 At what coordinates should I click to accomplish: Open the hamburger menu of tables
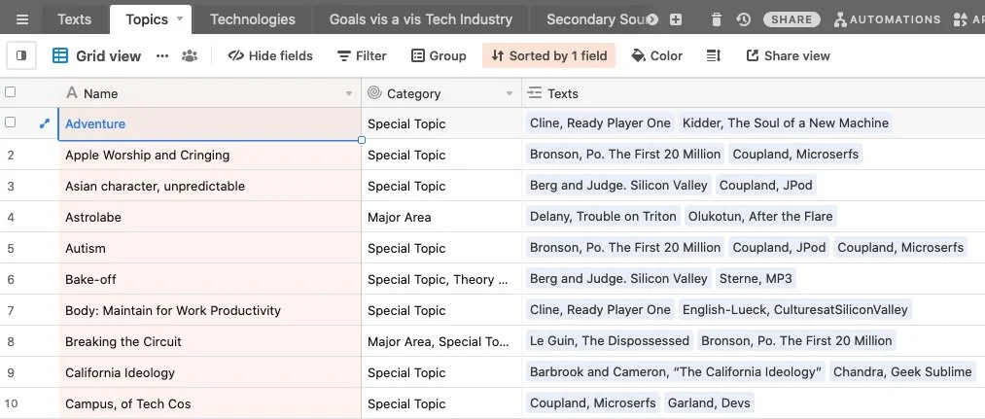point(22,19)
